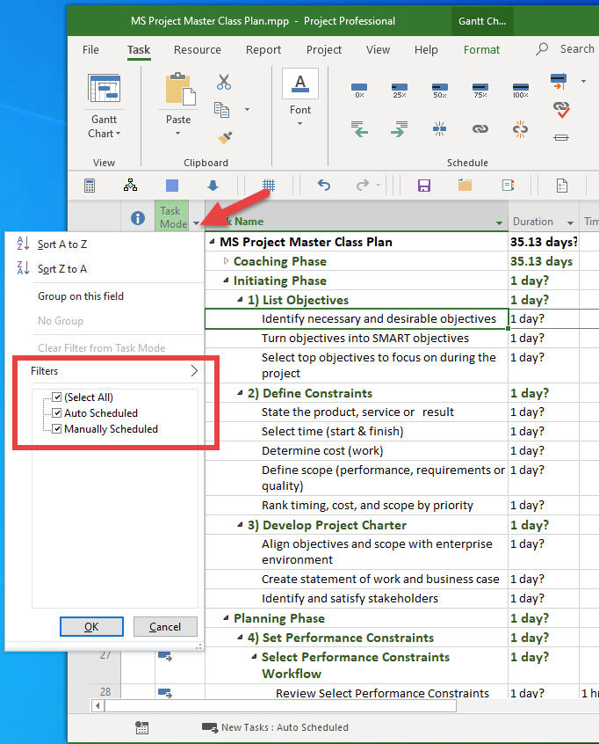
Task: Click the Respect Links icon
Action: pos(561,110)
